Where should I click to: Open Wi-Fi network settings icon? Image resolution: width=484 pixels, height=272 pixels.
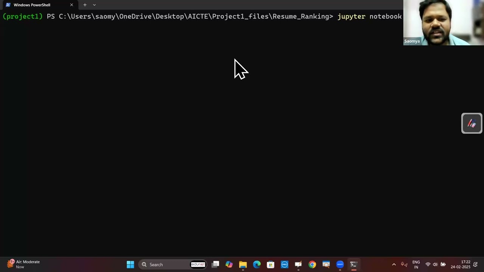(x=428, y=264)
